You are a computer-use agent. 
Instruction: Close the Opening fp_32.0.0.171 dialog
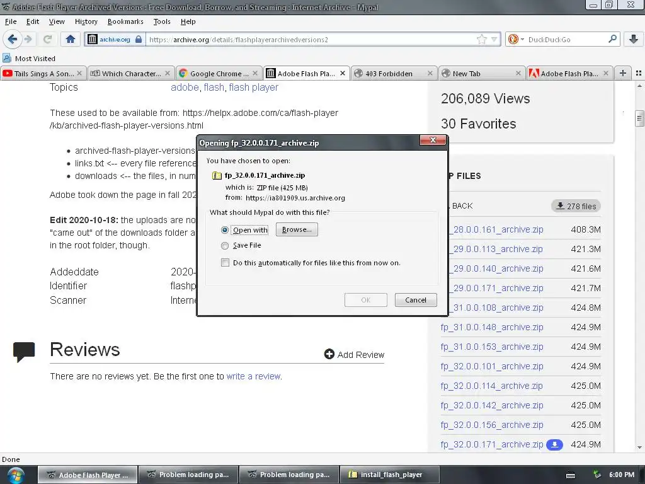pyautogui.click(x=433, y=140)
